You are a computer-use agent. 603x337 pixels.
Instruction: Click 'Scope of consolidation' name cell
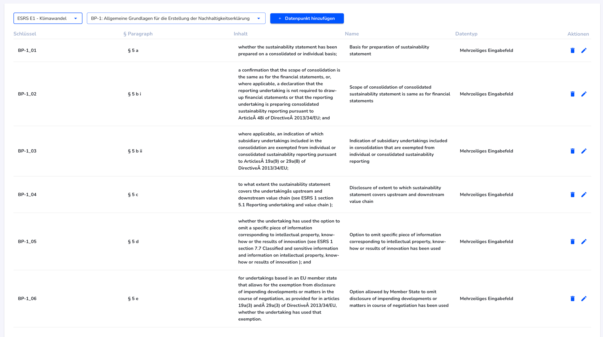pos(400,94)
